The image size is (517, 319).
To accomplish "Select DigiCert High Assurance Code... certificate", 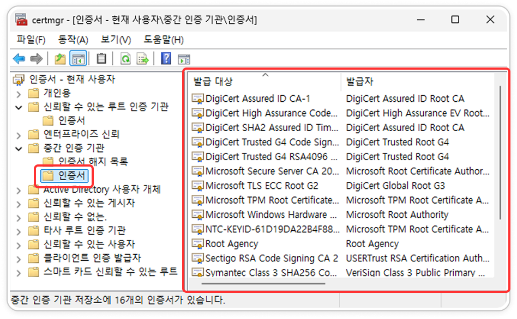I will click(272, 113).
